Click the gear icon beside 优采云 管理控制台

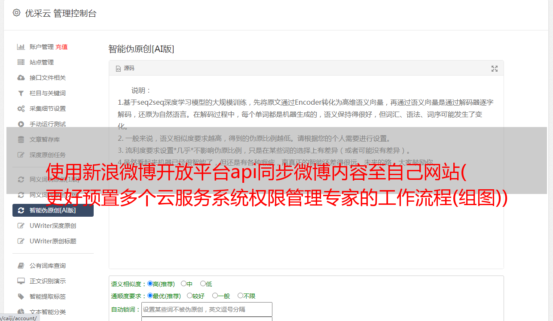pyautogui.click(x=16, y=13)
